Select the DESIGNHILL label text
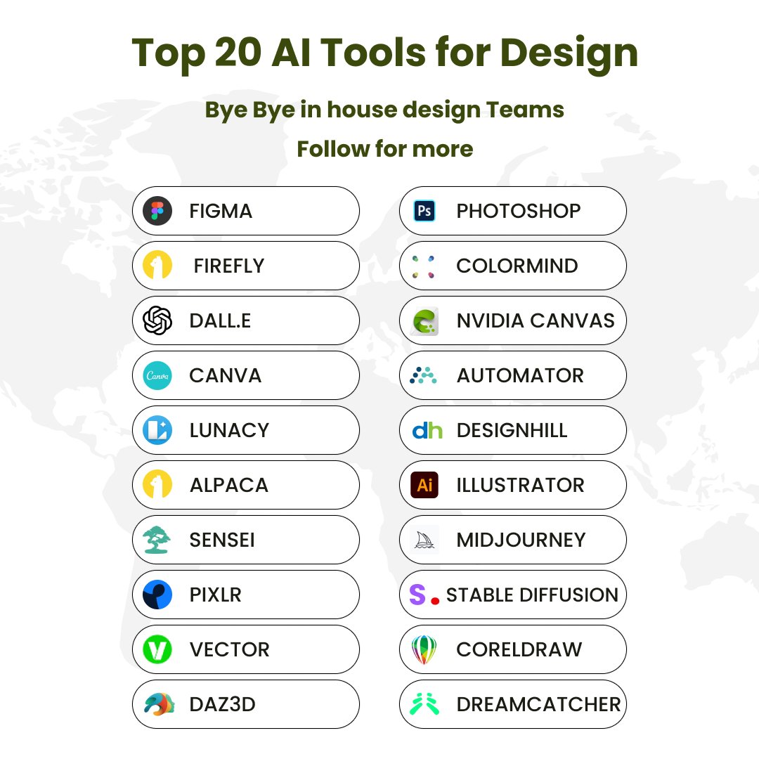 tap(512, 430)
